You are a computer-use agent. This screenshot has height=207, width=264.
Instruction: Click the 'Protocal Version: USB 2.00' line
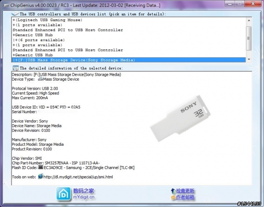click(35, 88)
